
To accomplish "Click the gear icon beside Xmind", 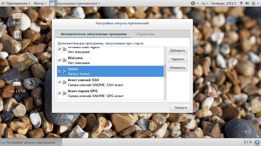I will (64, 71).
